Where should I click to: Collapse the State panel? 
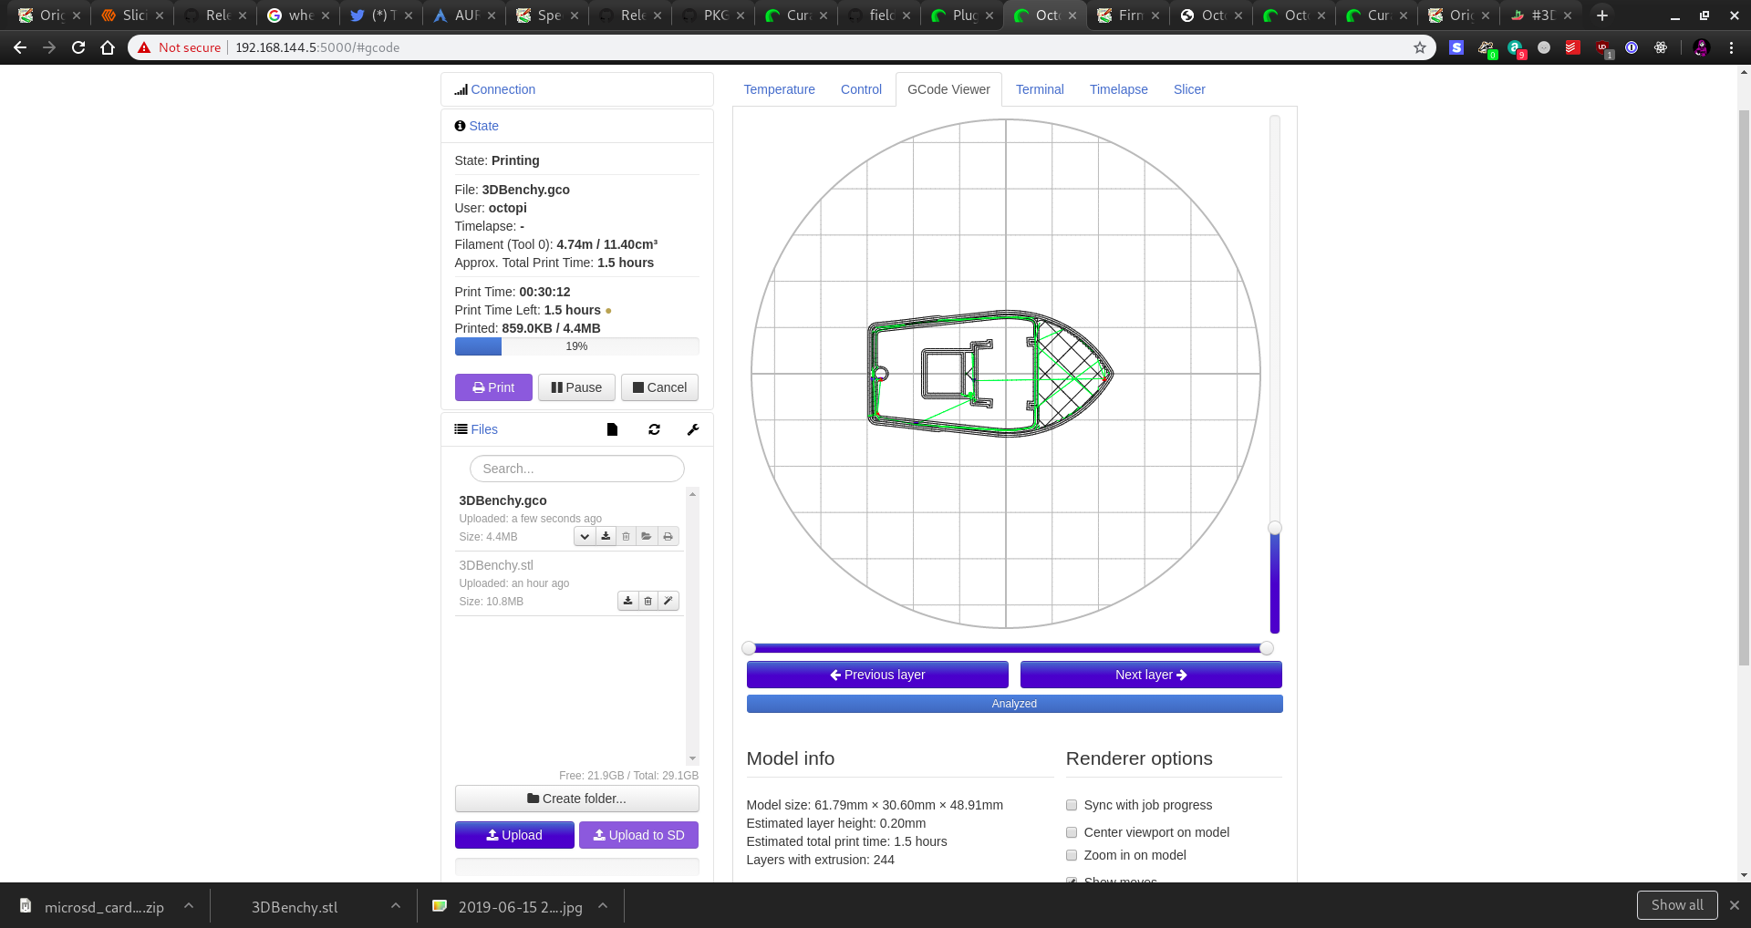pyautogui.click(x=483, y=126)
